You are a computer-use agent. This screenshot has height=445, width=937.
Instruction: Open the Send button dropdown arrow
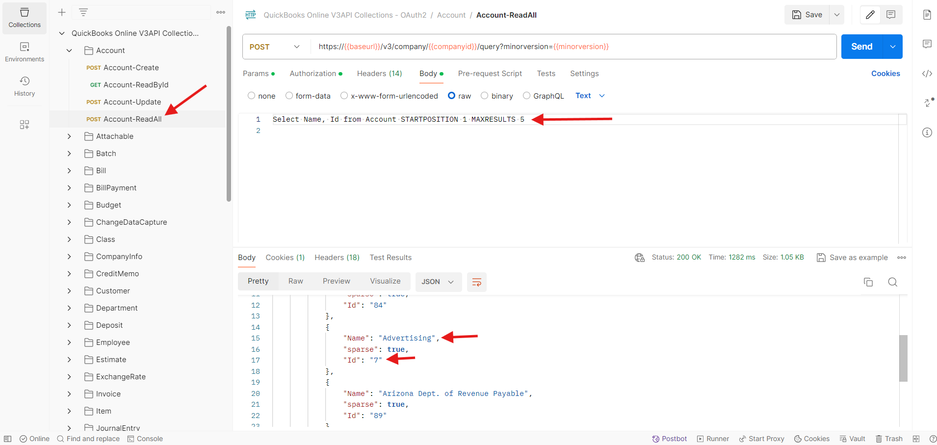[893, 47]
